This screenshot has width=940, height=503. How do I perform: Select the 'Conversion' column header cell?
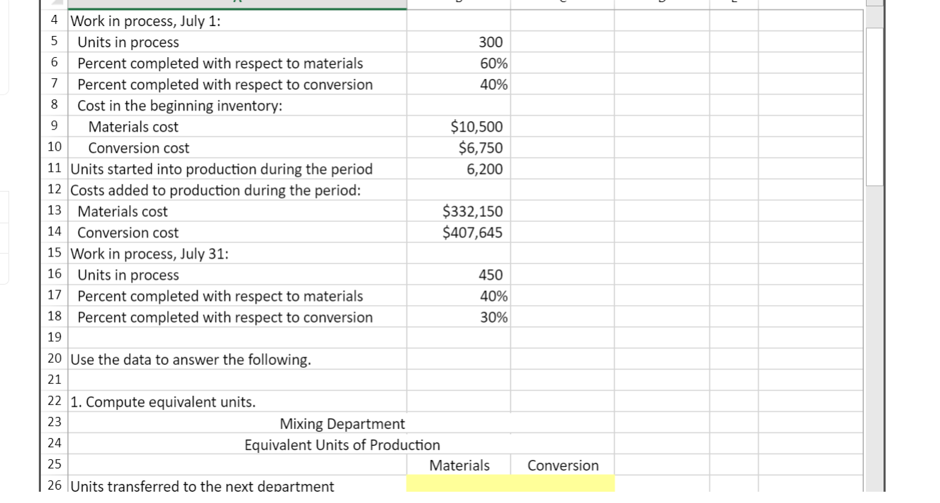562,465
